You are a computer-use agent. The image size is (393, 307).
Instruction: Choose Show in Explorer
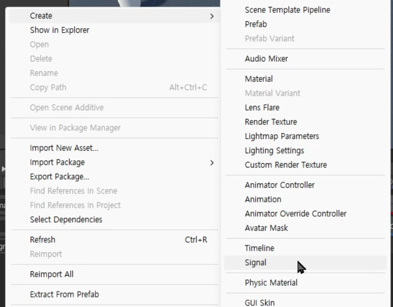60,30
